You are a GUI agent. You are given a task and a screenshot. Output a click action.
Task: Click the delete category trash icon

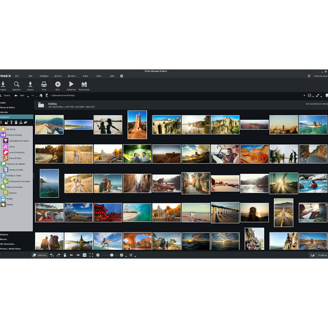coord(16,122)
